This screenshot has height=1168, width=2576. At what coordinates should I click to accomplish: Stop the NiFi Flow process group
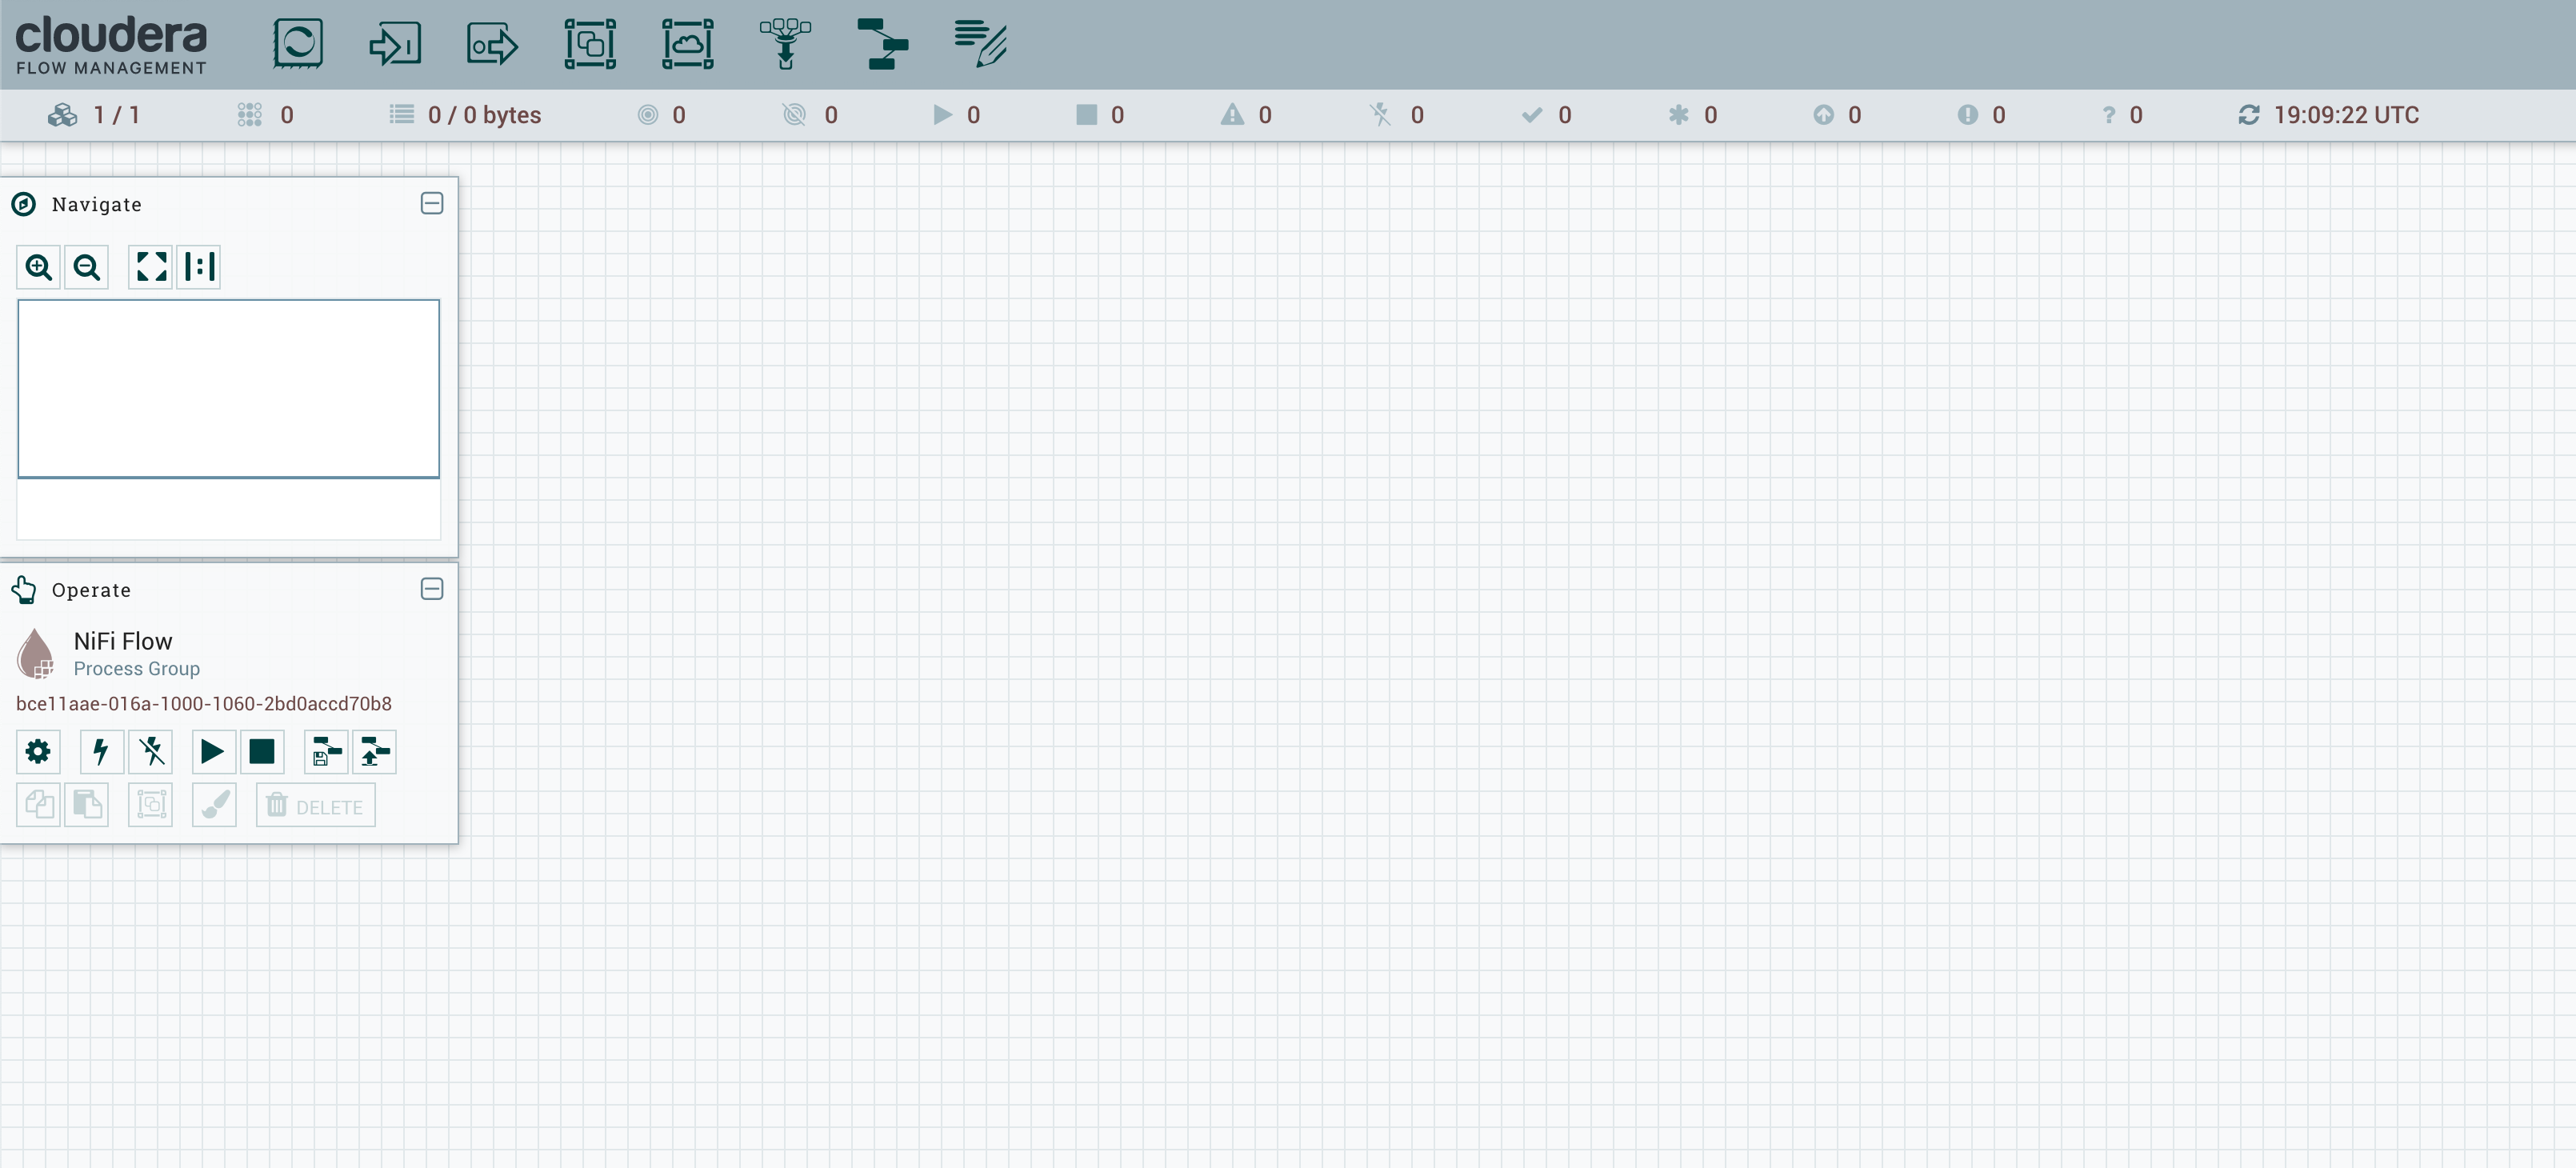(x=262, y=751)
